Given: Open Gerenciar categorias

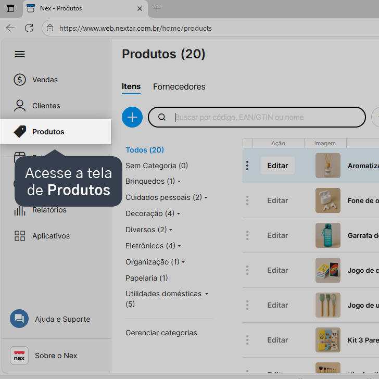Looking at the screenshot, I should tap(161, 333).
